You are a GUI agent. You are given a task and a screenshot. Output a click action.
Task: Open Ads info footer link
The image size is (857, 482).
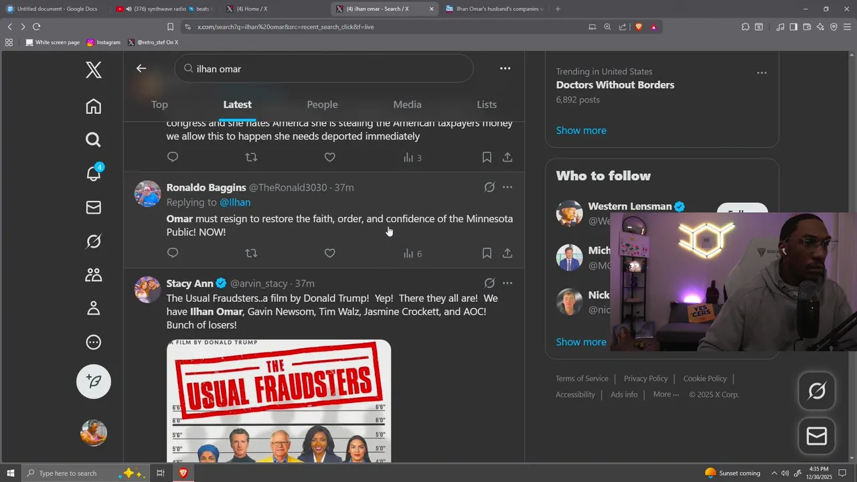624,395
